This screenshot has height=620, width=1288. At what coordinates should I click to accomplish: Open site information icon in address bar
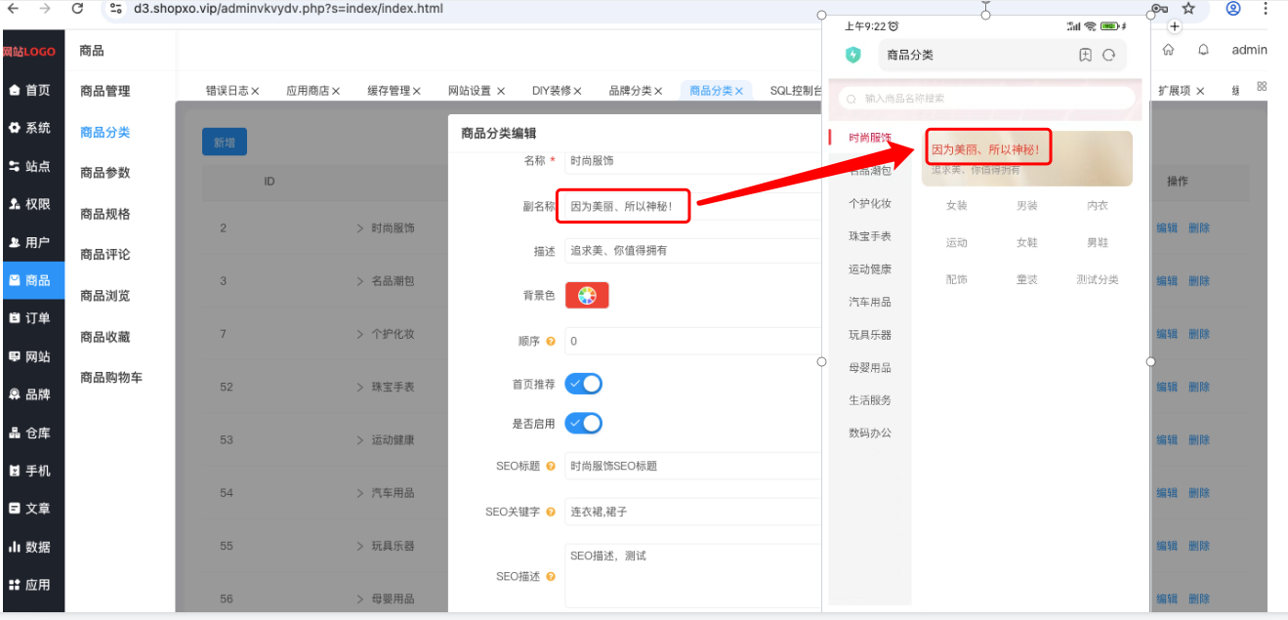(x=116, y=8)
